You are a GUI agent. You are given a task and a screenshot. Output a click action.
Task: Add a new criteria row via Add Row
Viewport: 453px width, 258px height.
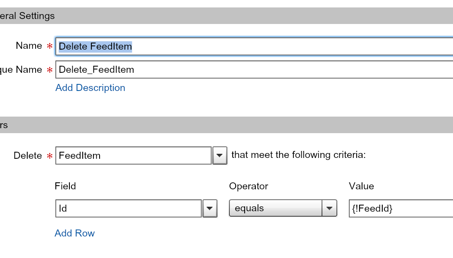(x=75, y=233)
